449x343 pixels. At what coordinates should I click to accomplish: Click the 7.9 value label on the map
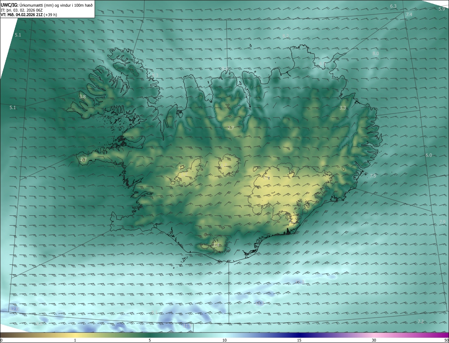(x=442, y=222)
